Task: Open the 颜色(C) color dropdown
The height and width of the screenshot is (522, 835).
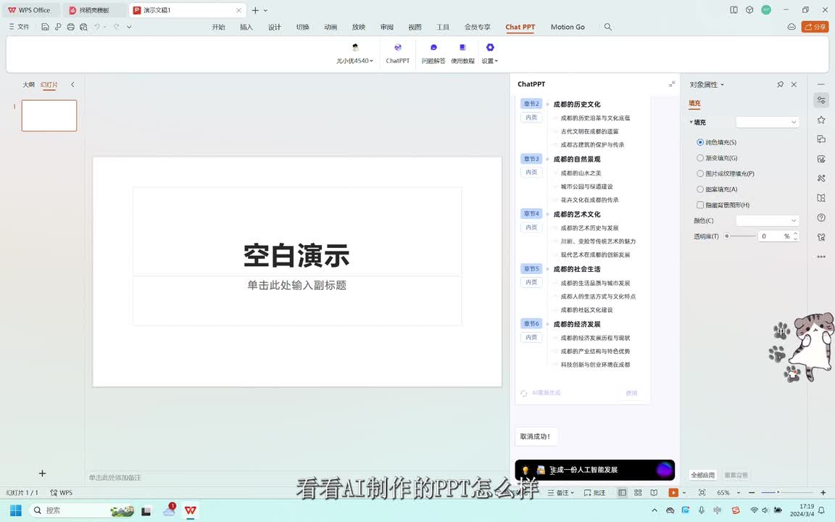Action: point(767,220)
